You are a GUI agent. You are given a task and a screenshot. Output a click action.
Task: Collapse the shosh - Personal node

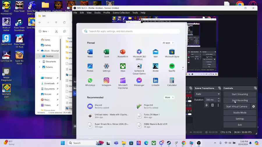(x=38, y=51)
